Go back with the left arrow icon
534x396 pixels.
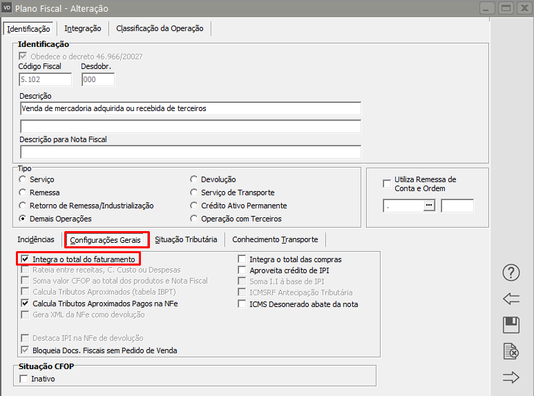coord(511,299)
